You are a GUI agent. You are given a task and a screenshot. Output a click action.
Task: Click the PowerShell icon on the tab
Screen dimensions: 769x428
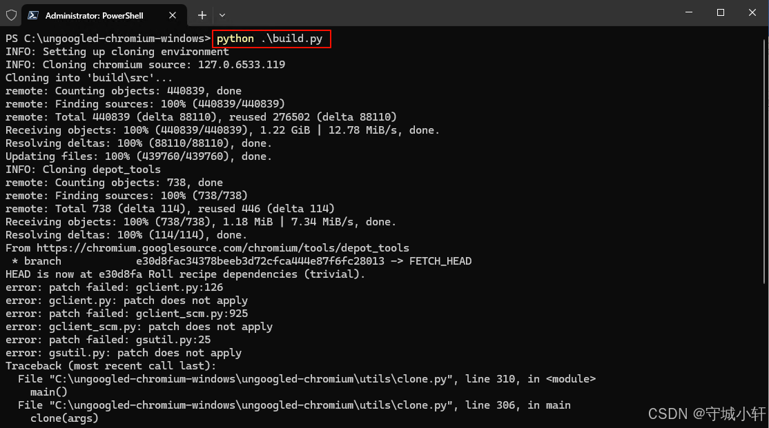point(33,15)
